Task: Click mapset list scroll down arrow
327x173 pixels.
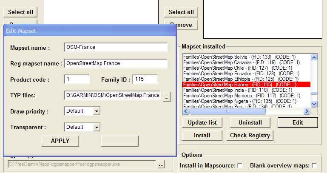Action: (x=314, y=104)
